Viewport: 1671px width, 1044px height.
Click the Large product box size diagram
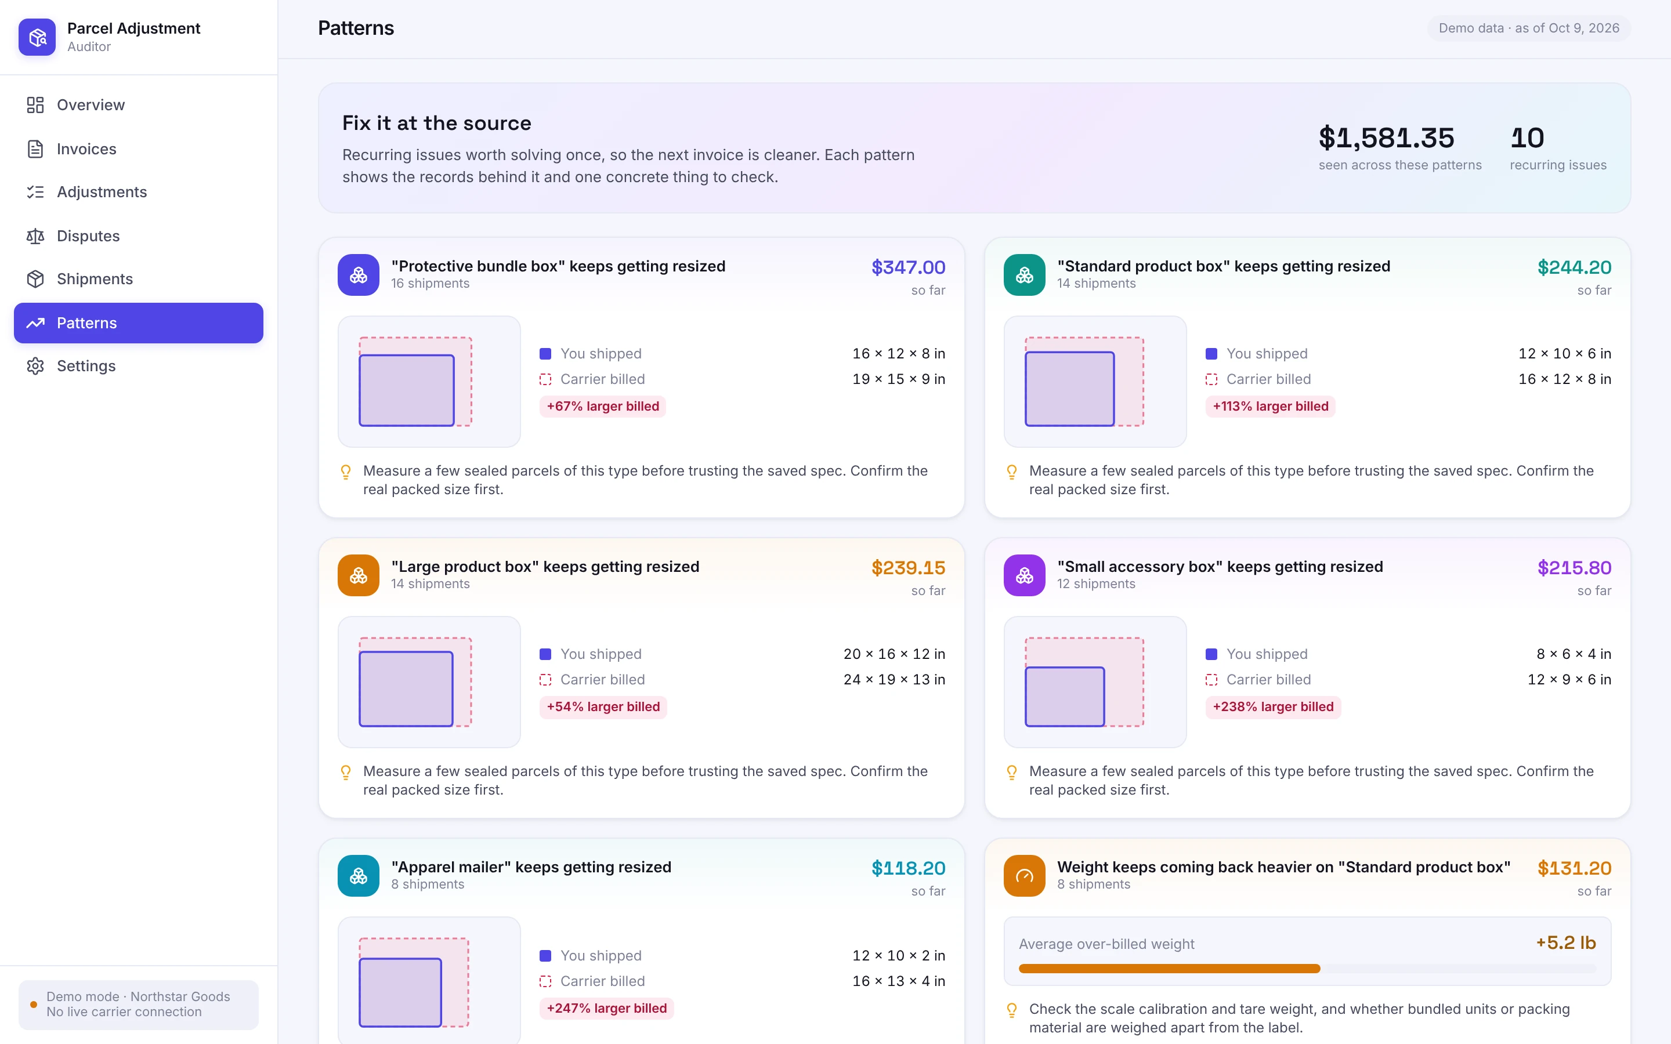429,682
